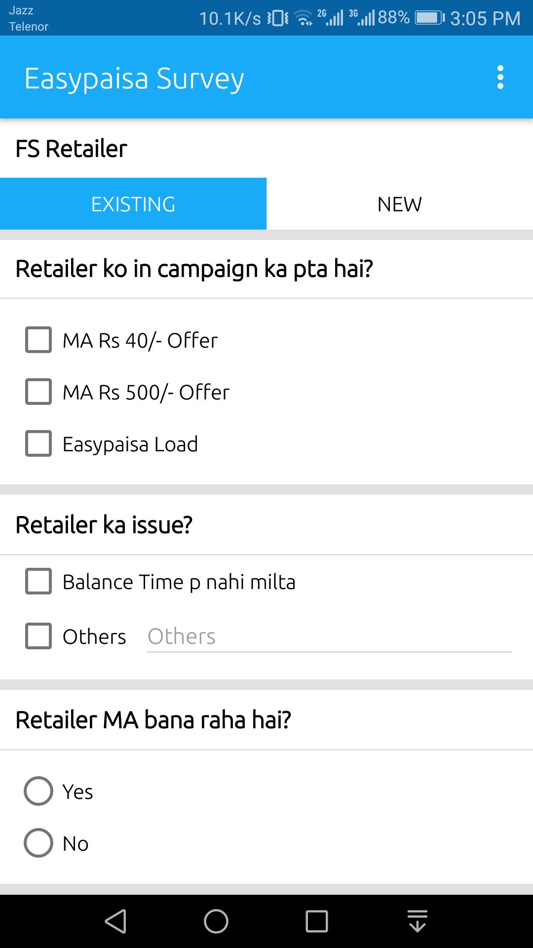Tick Balance Time p nahi milta checkbox

click(38, 581)
